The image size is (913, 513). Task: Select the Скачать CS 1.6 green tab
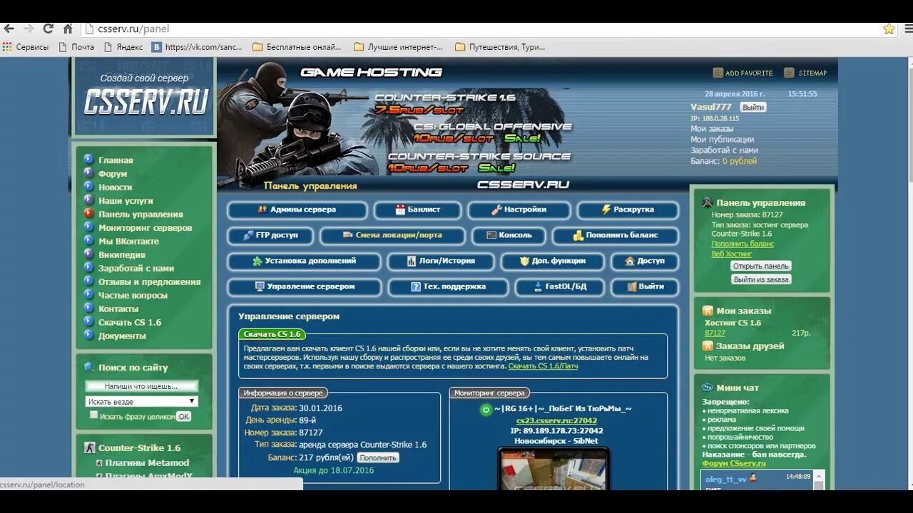click(x=272, y=334)
